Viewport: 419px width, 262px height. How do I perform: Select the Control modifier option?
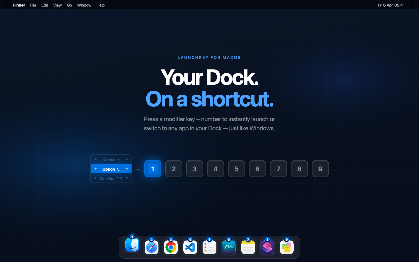pos(111,160)
